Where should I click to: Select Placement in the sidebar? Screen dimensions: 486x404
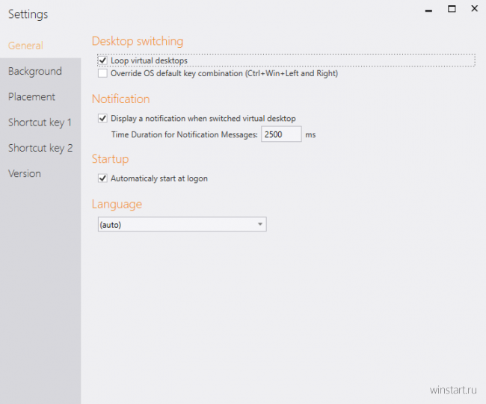click(32, 97)
